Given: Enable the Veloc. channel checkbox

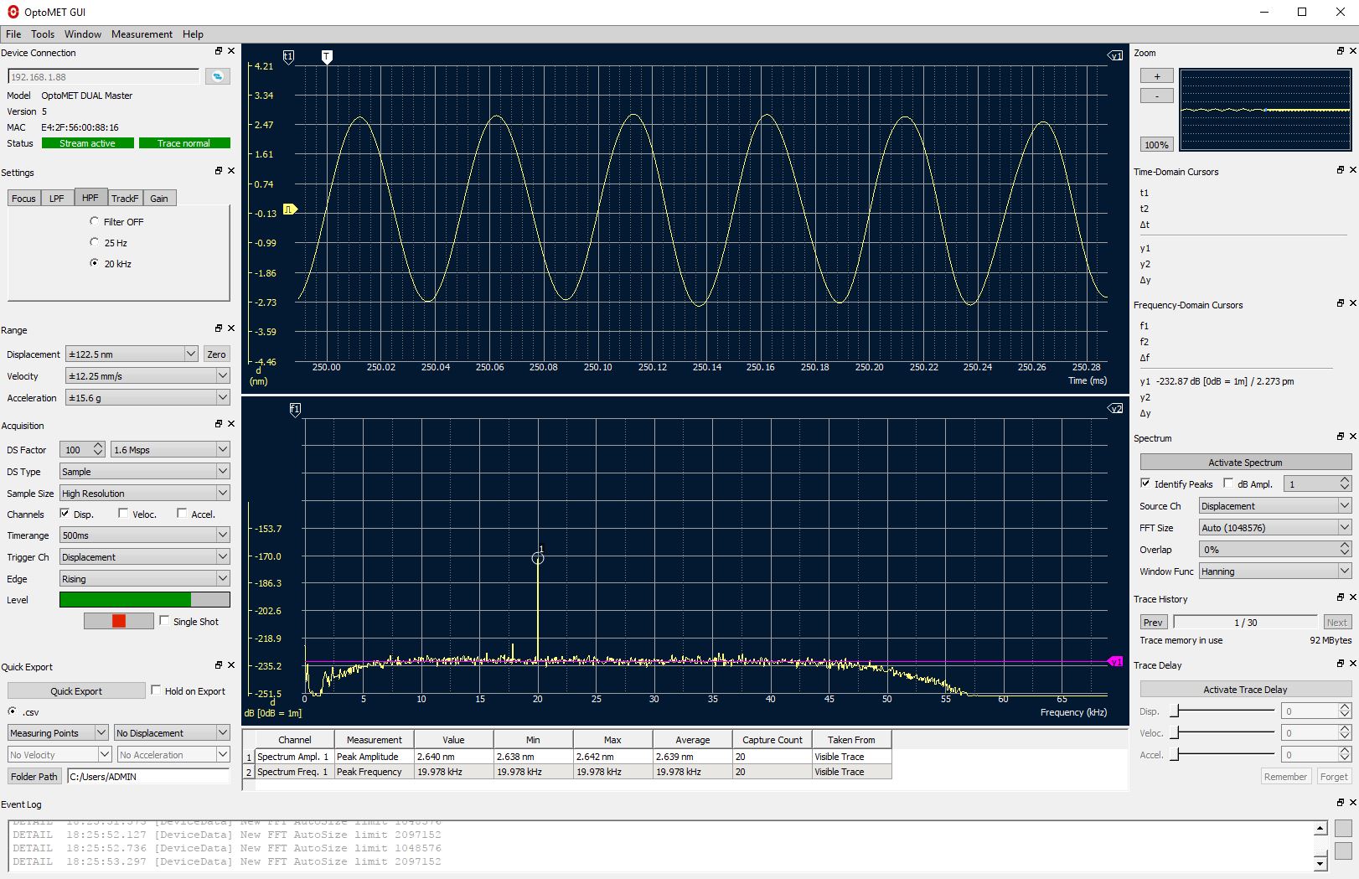Looking at the screenshot, I should click(123, 513).
